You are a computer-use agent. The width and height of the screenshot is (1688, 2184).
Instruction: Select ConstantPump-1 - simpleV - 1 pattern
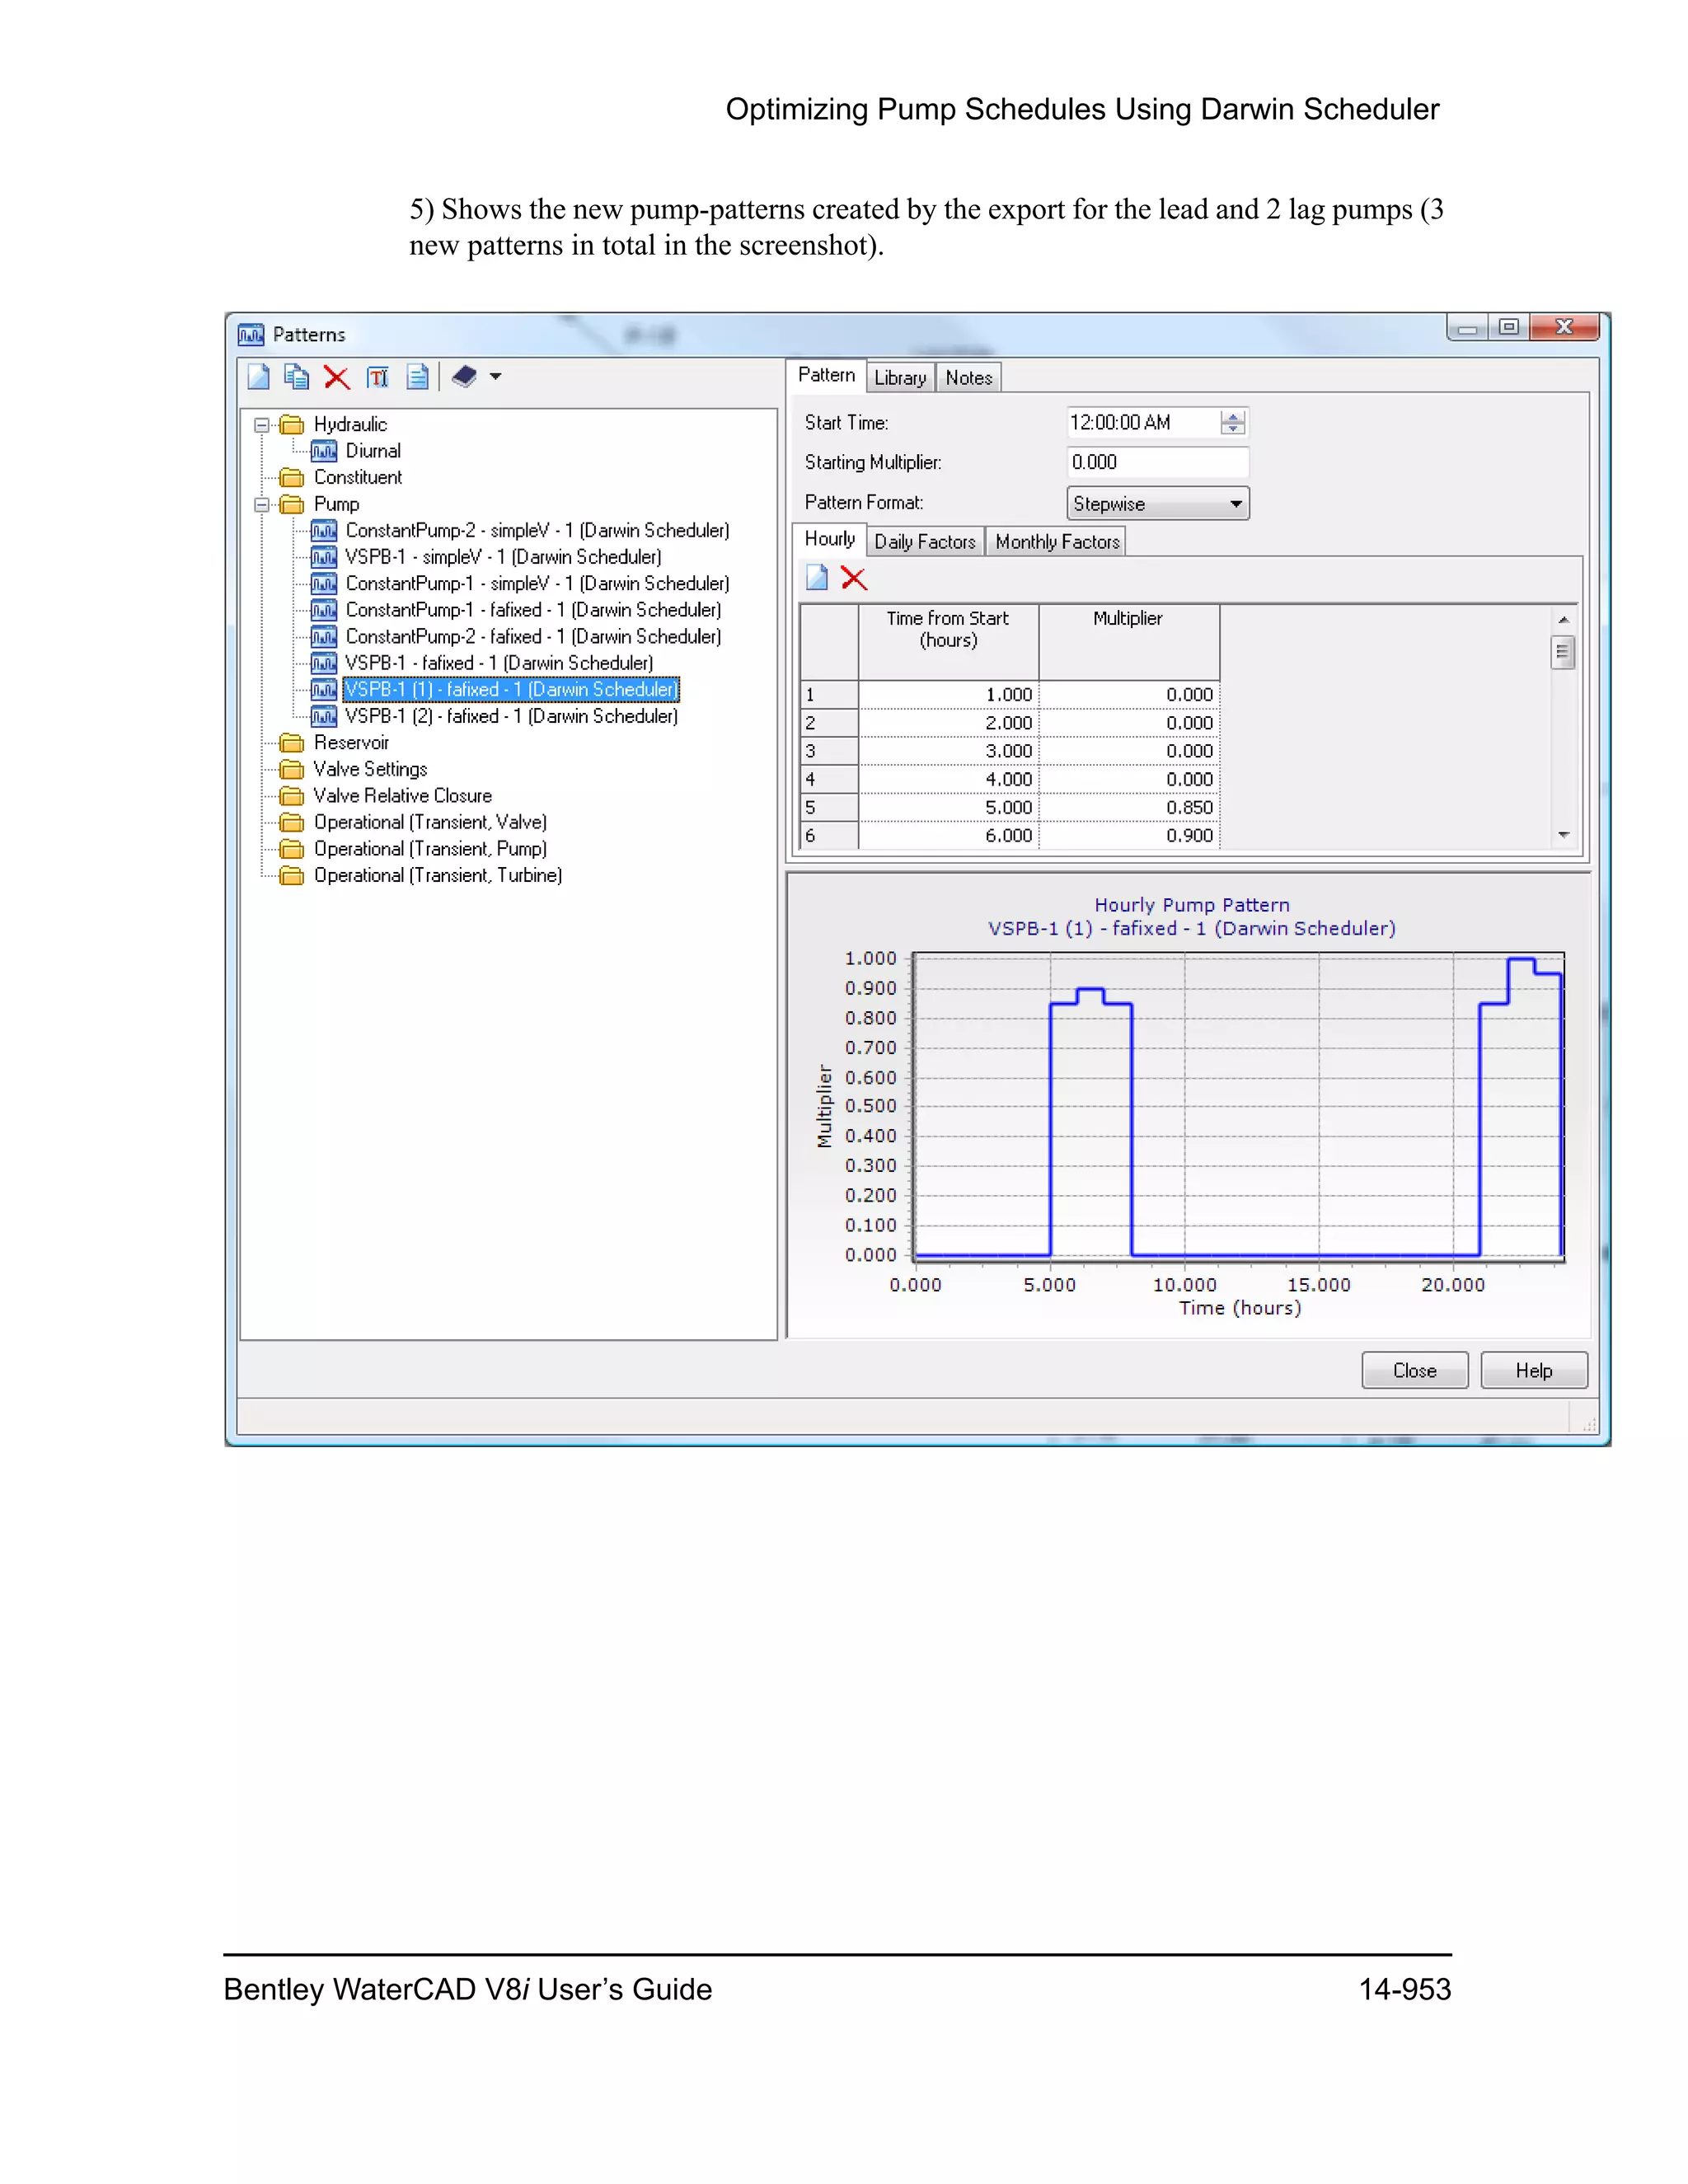click(x=537, y=584)
